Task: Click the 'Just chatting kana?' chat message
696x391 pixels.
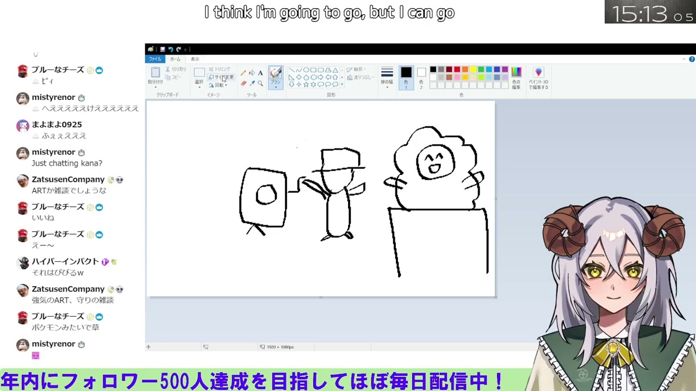Action: tap(67, 163)
